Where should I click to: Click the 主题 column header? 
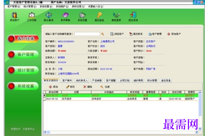pyautogui.click(x=76, y=92)
